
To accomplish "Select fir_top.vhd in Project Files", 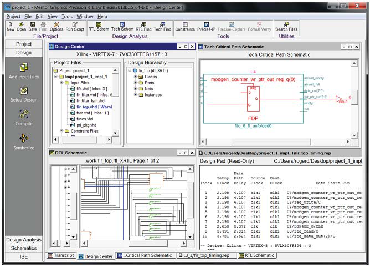I will (86, 107).
